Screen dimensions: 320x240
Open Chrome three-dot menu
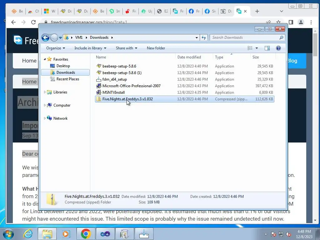(x=311, y=22)
